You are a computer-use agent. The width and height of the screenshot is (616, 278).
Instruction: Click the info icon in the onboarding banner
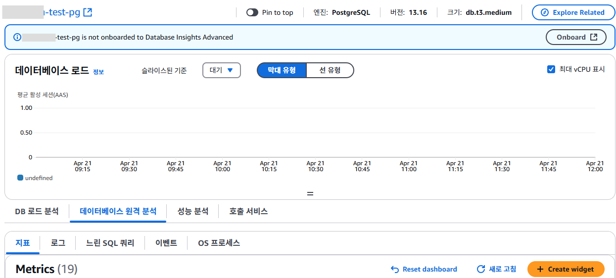(x=17, y=37)
